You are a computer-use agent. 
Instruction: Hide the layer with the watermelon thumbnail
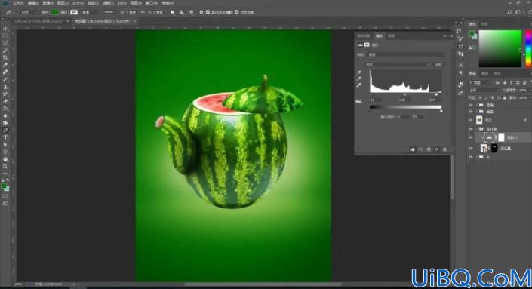click(x=471, y=120)
